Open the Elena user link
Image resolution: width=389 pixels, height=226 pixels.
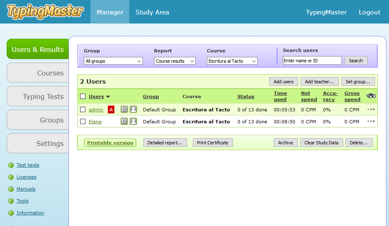pos(95,121)
